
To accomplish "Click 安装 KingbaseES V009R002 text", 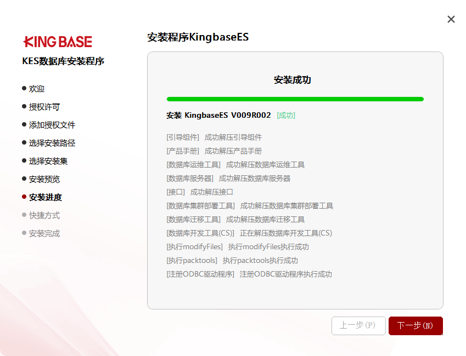I will [x=218, y=115].
